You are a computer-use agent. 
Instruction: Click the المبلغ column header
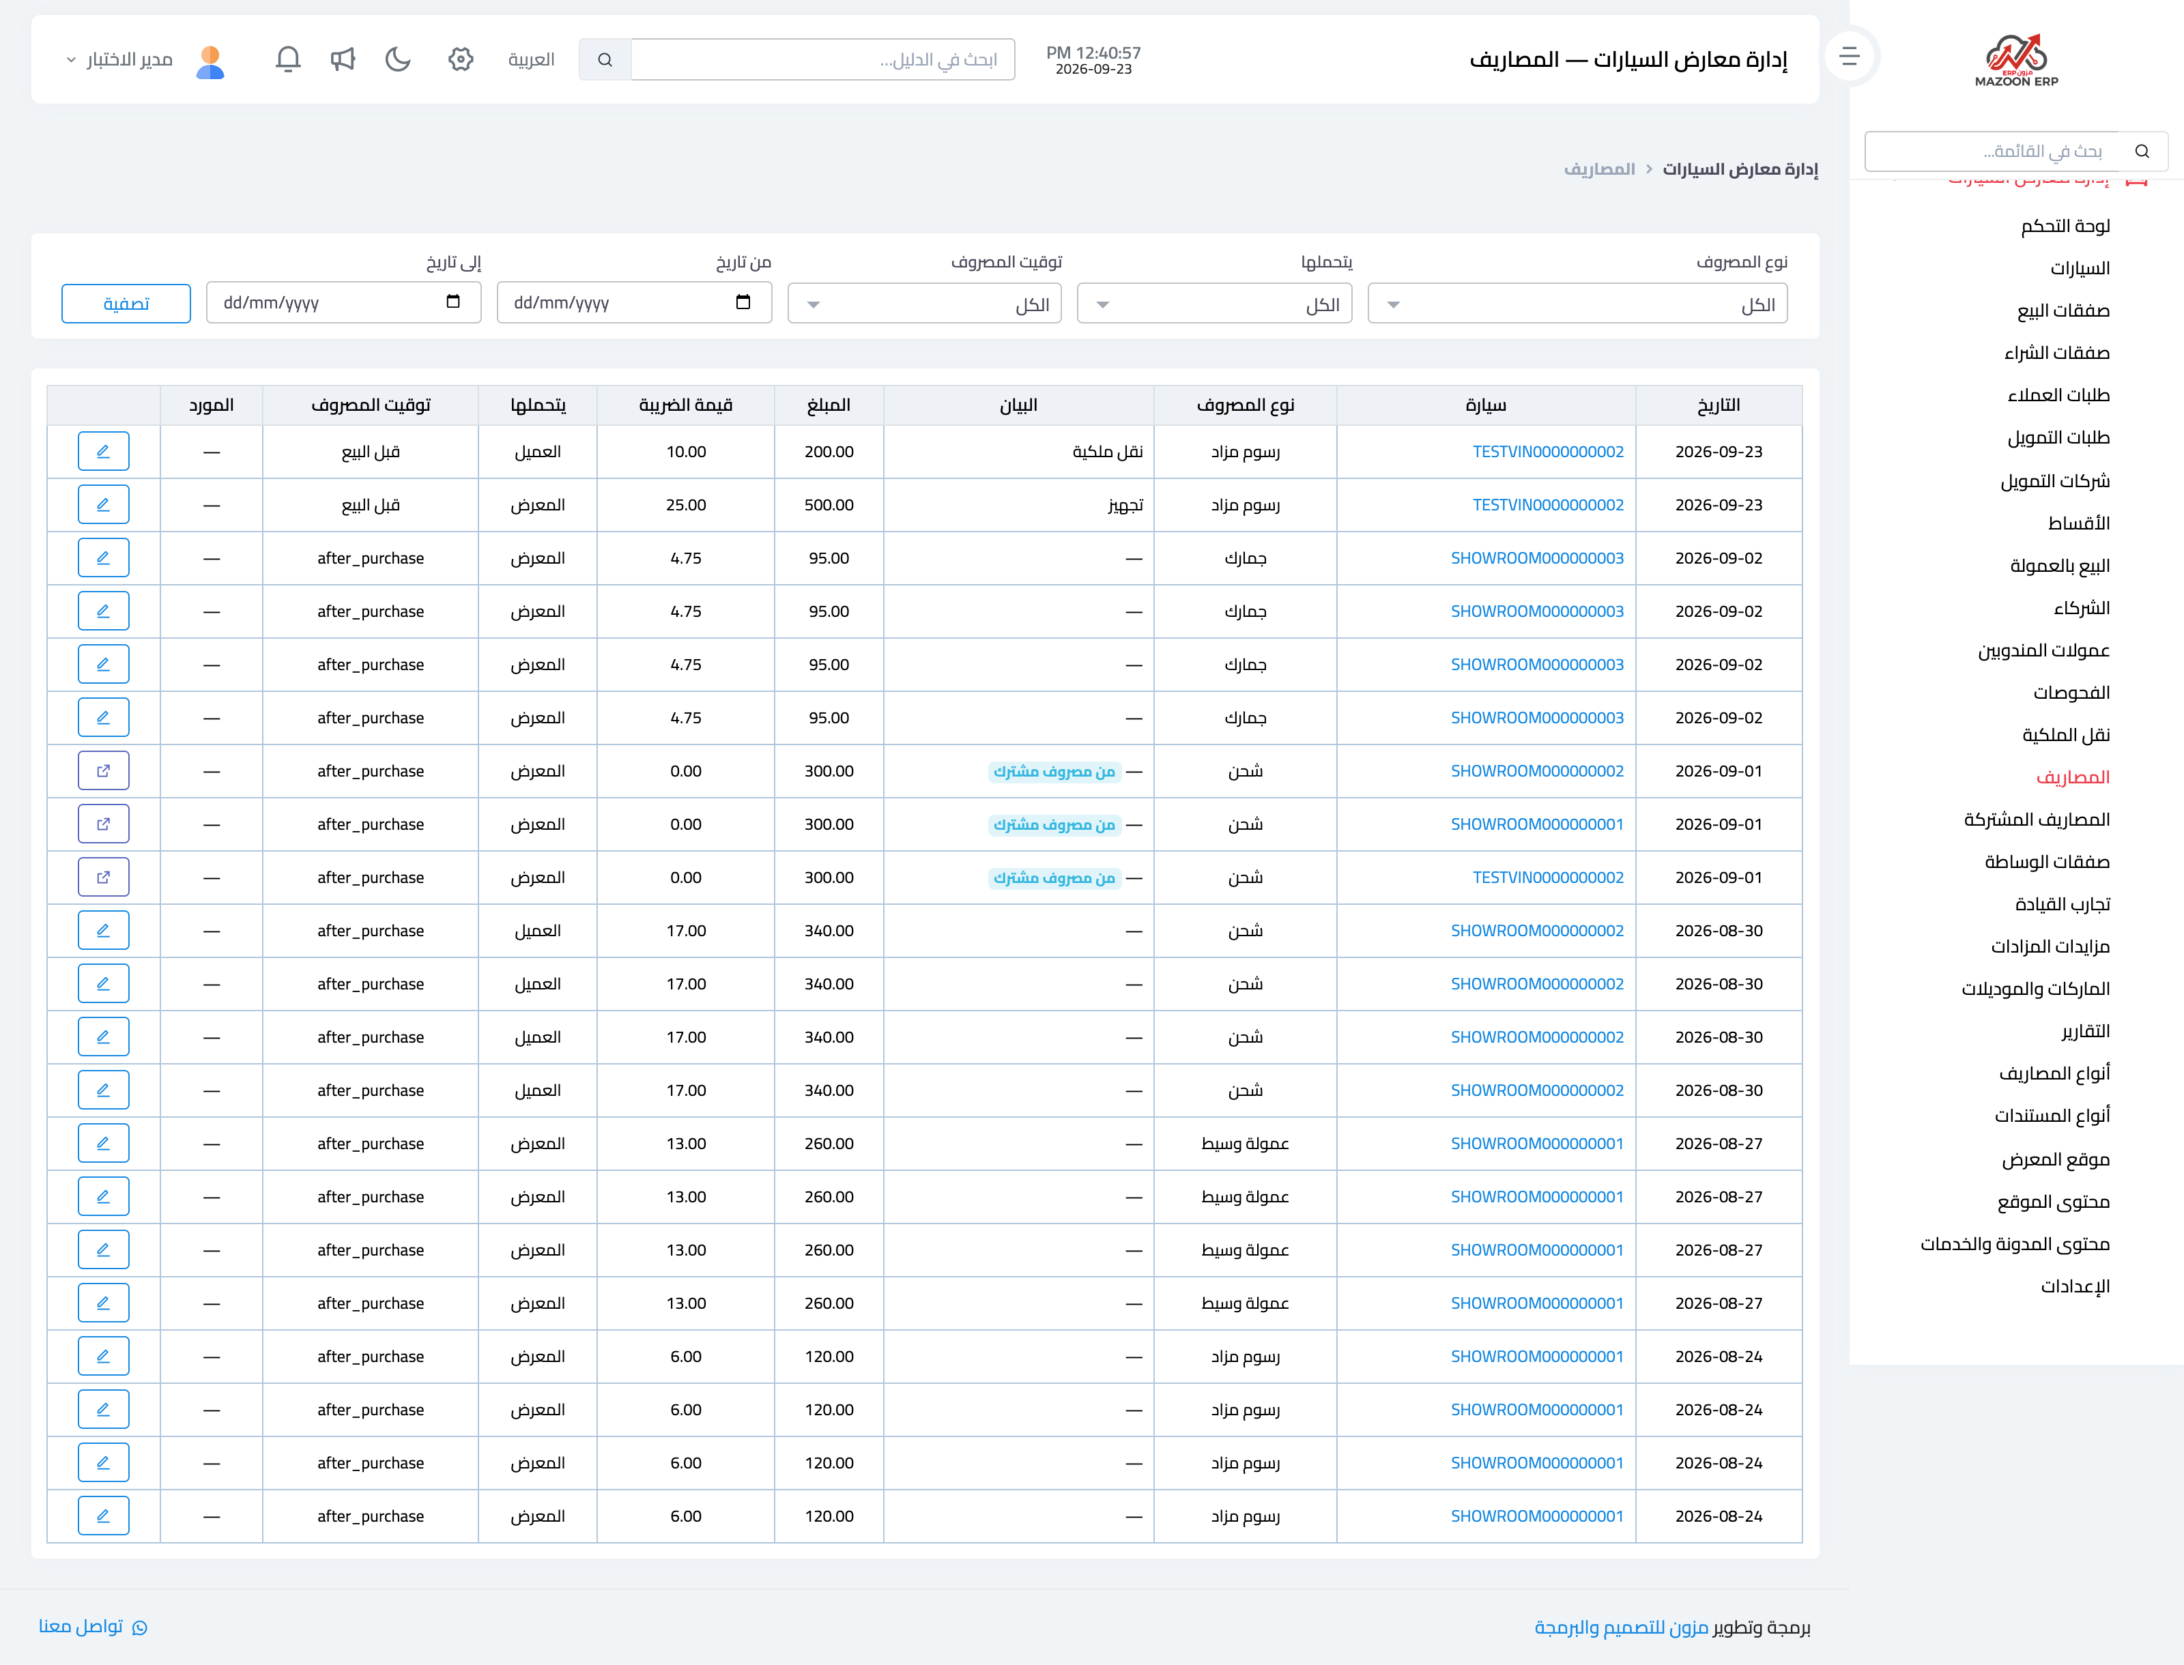click(x=829, y=405)
